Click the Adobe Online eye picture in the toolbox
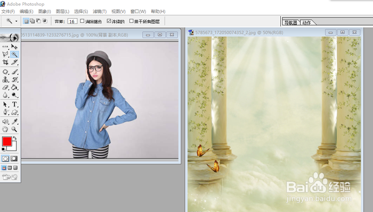The width and height of the screenshot is (373, 212). pos(10,37)
